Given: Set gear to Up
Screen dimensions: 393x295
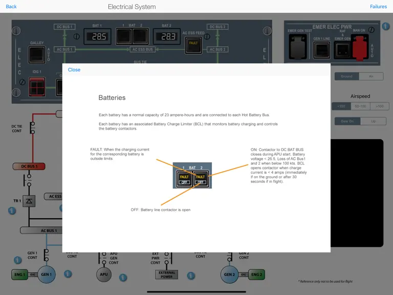Looking at the screenshot, I should click(374, 121).
